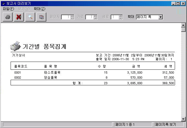This screenshot has height=128, width=187.
Task: Click the 품 목 명 column header
Action: (50, 66)
